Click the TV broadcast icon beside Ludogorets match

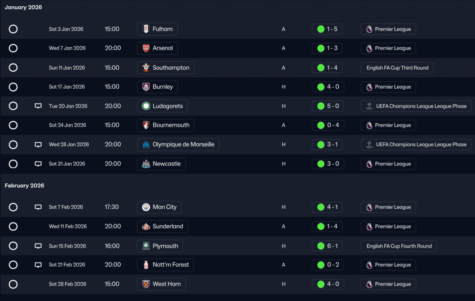tap(38, 106)
